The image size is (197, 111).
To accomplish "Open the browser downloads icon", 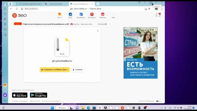I will [x=162, y=9].
